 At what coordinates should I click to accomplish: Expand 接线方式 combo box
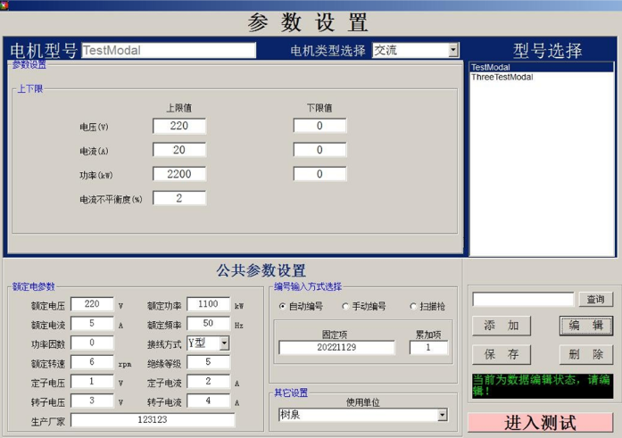[x=224, y=343]
